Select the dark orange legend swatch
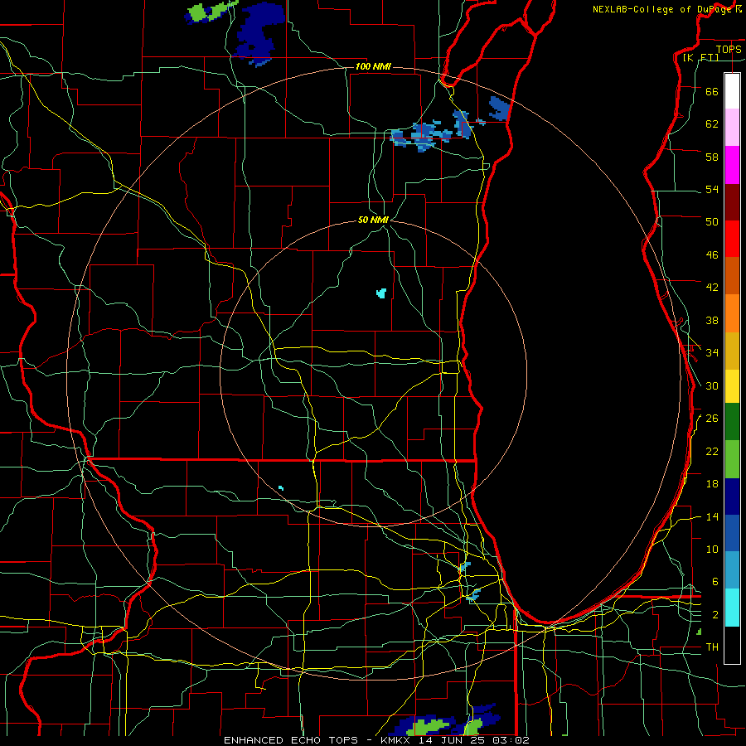Image resolution: width=746 pixels, height=746 pixels. click(732, 275)
